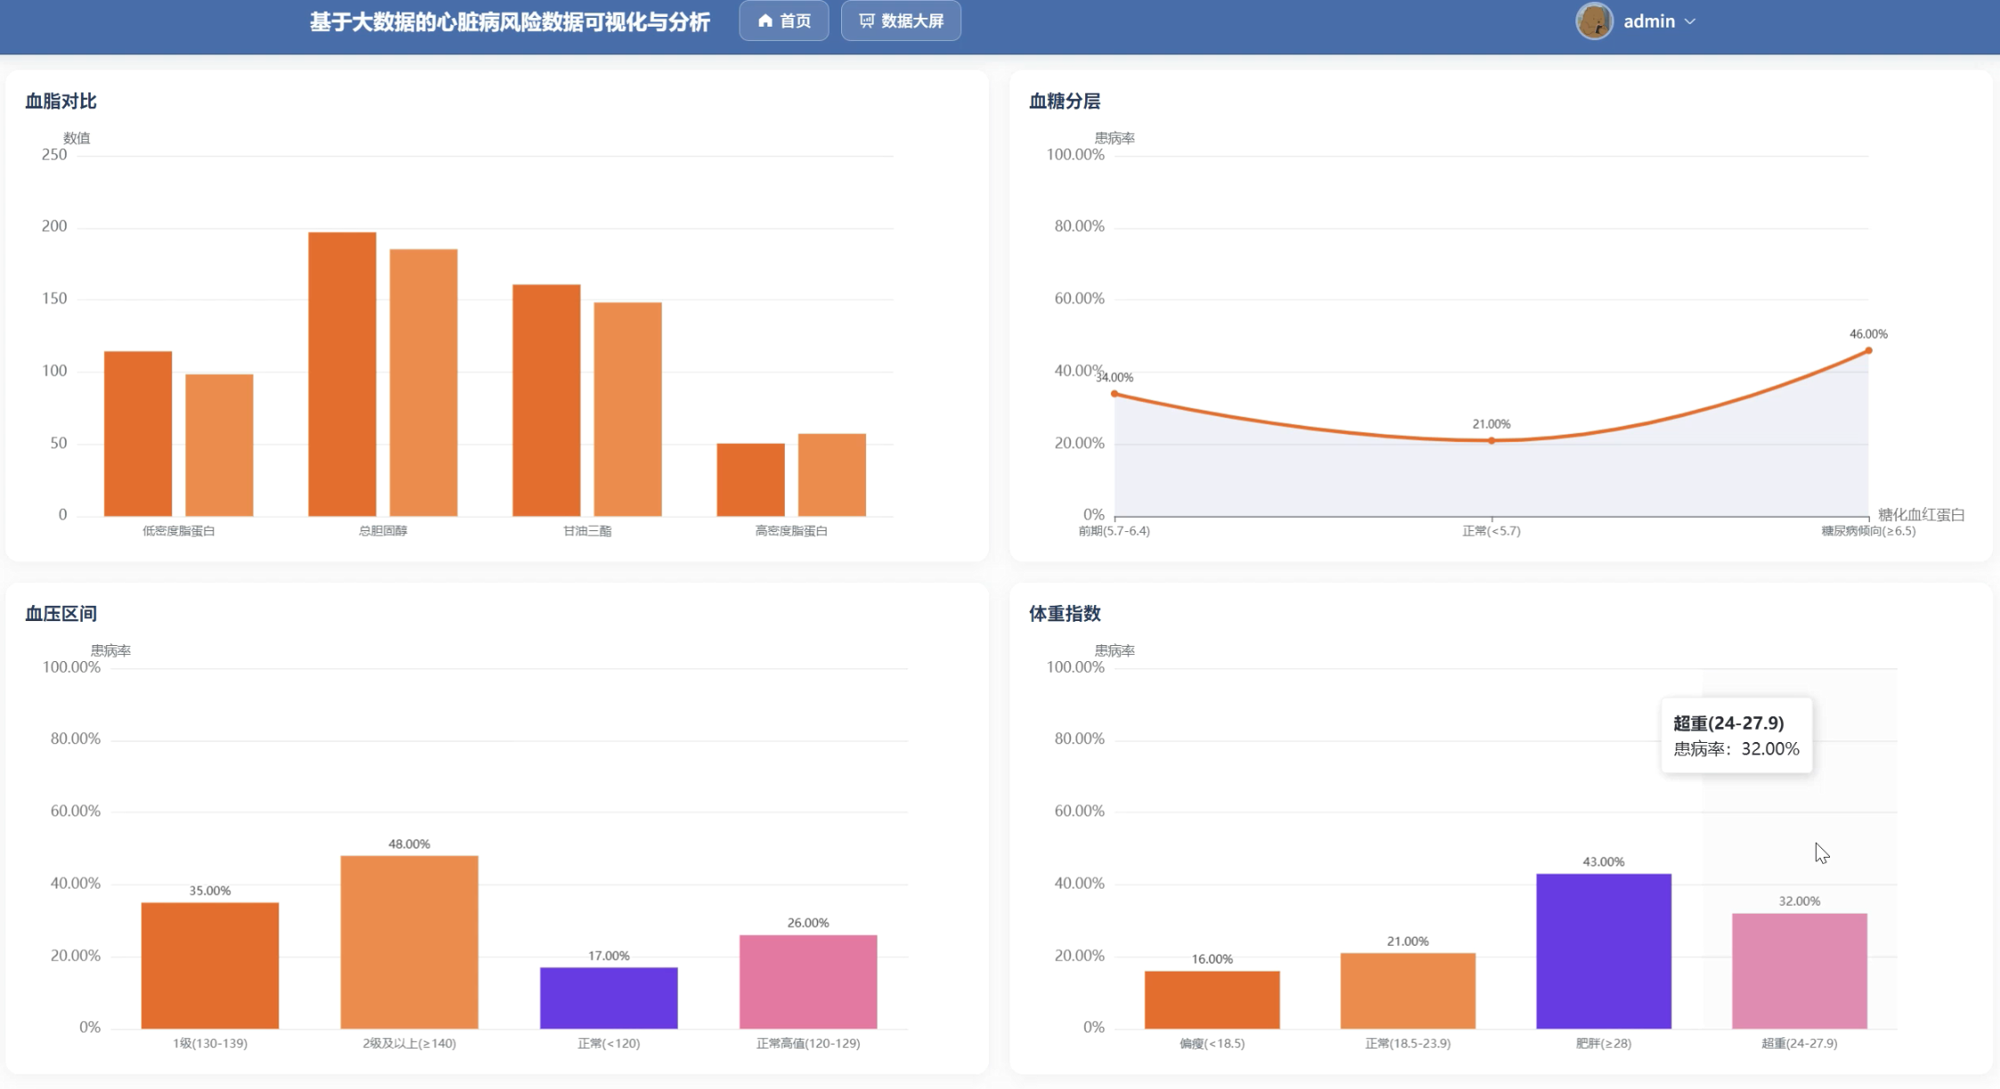
Task: Click the home icon in 首页 button
Action: coord(765,20)
